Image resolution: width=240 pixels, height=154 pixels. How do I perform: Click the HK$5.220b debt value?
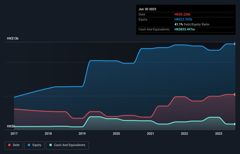pyautogui.click(x=182, y=14)
